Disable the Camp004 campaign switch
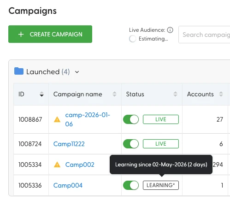 coord(131,185)
